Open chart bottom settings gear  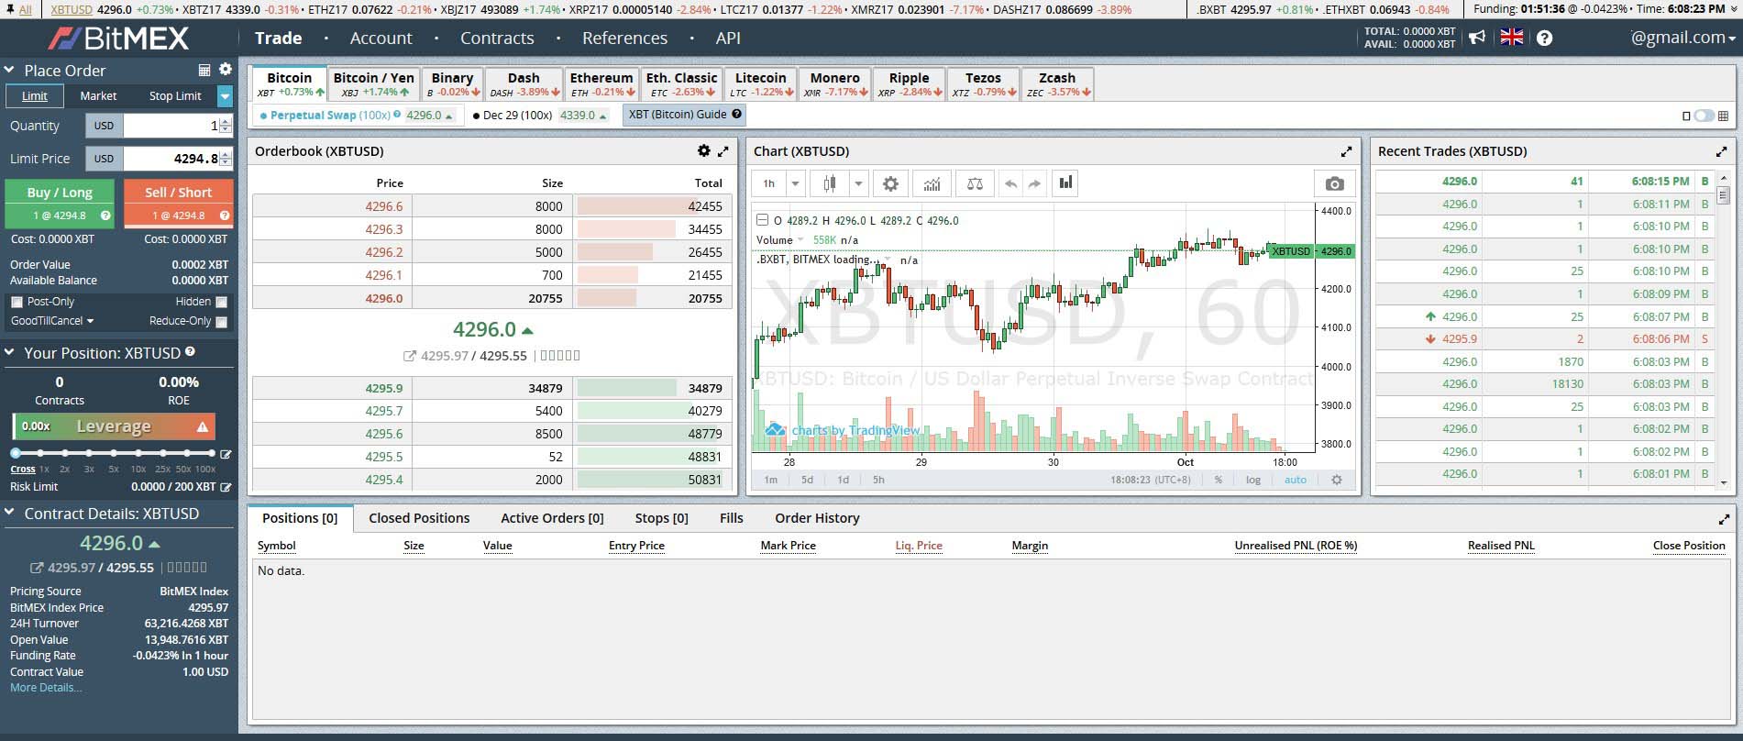pos(1336,480)
